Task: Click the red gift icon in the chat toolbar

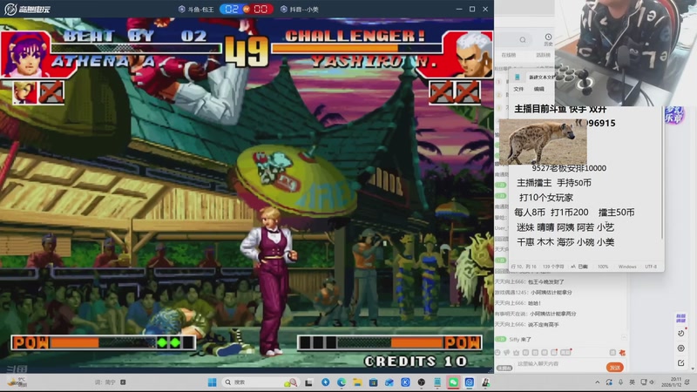Action: (x=622, y=353)
